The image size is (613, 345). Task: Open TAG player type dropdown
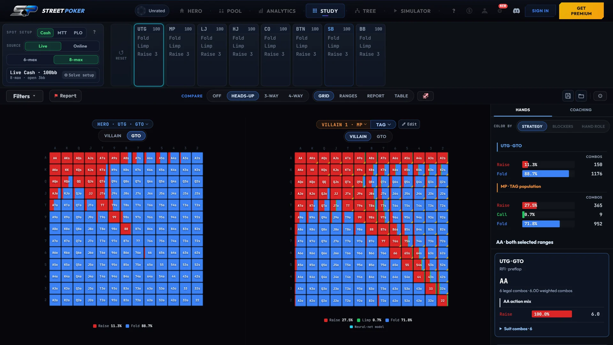tap(383, 125)
